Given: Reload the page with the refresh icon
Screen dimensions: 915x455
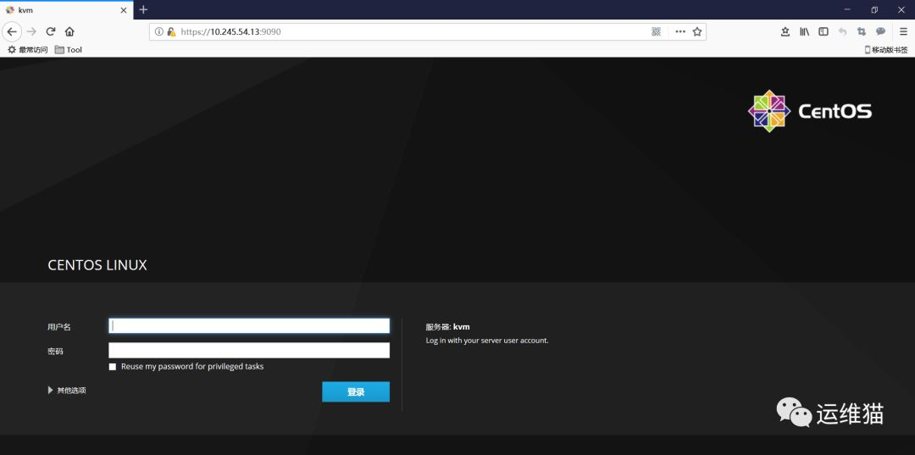Looking at the screenshot, I should (51, 31).
